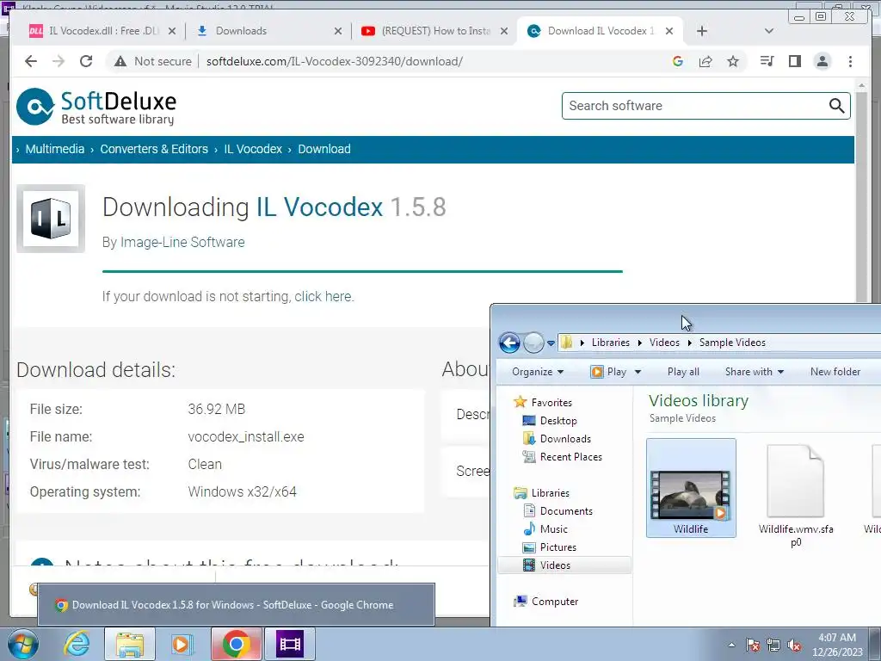Click Back button in Explorer window
Viewport: 881px width, 661px height.
(509, 343)
